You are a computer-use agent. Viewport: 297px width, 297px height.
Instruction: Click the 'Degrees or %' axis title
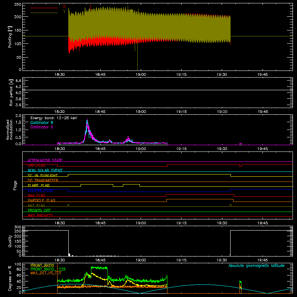pyautogui.click(x=10, y=278)
